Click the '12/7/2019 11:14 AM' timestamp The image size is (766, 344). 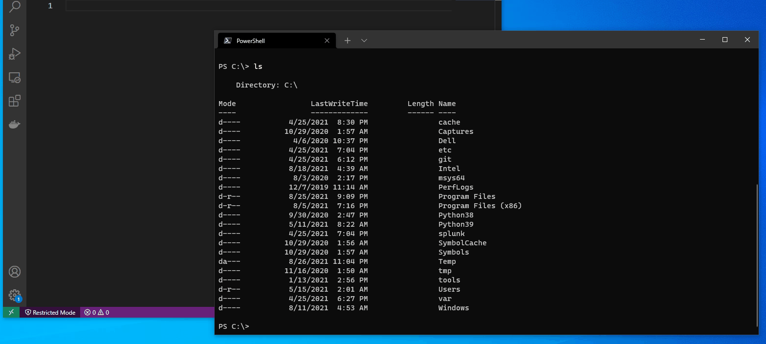click(x=328, y=187)
